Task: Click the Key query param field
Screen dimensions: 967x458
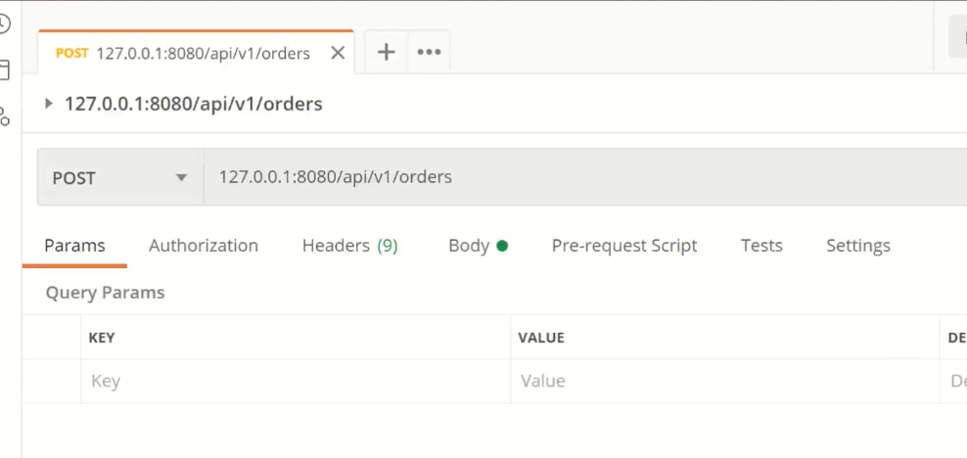Action: click(x=296, y=381)
